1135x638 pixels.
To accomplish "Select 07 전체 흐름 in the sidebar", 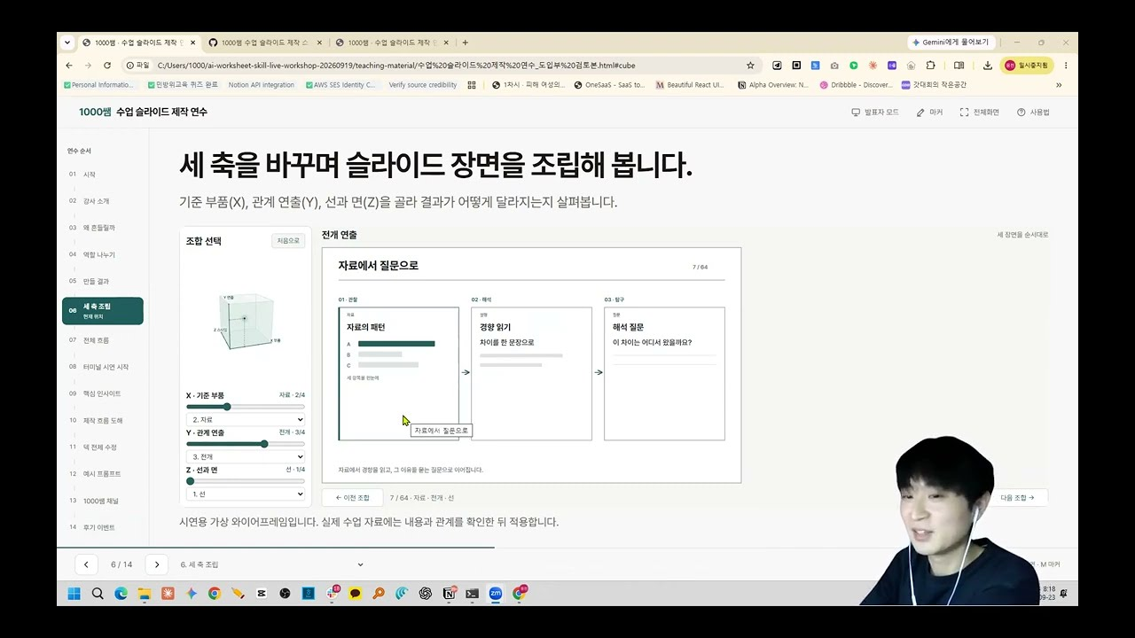I will click(x=102, y=340).
